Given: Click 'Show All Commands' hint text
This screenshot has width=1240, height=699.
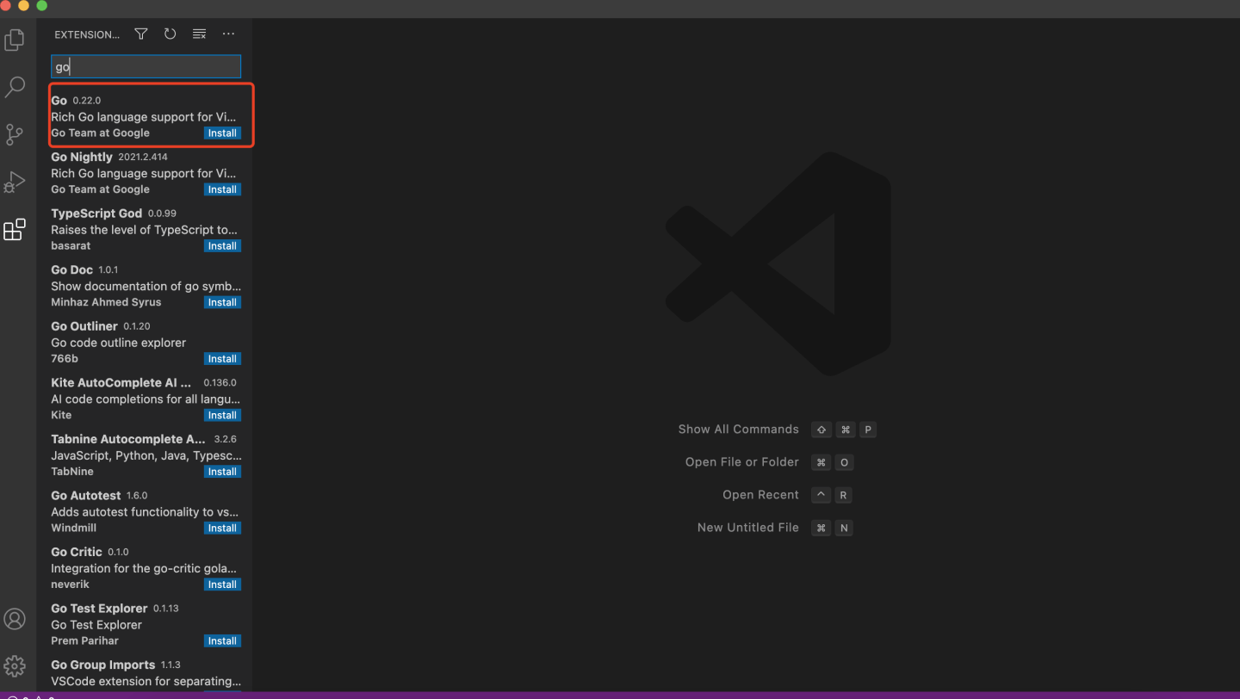Looking at the screenshot, I should coord(739,430).
